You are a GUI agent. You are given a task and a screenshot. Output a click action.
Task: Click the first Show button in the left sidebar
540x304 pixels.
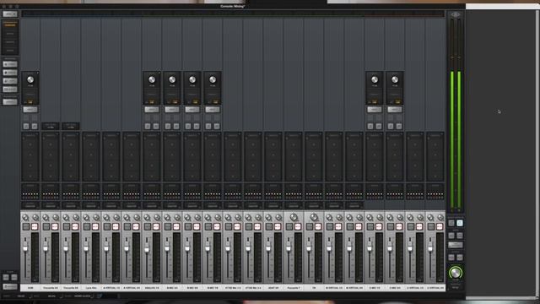[x=10, y=64]
